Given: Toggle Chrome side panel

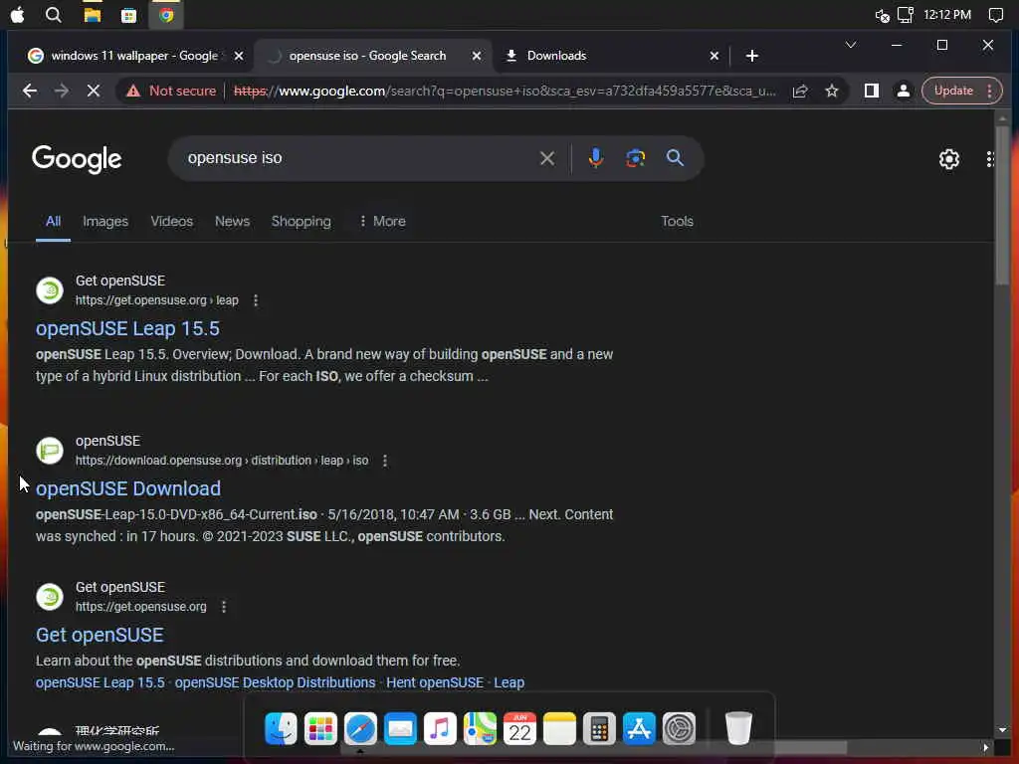Looking at the screenshot, I should 872,91.
